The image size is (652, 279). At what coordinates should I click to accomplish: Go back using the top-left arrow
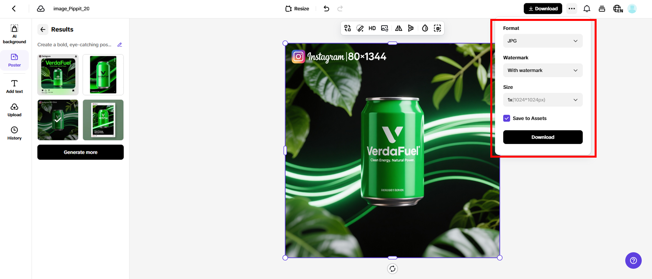14,9
